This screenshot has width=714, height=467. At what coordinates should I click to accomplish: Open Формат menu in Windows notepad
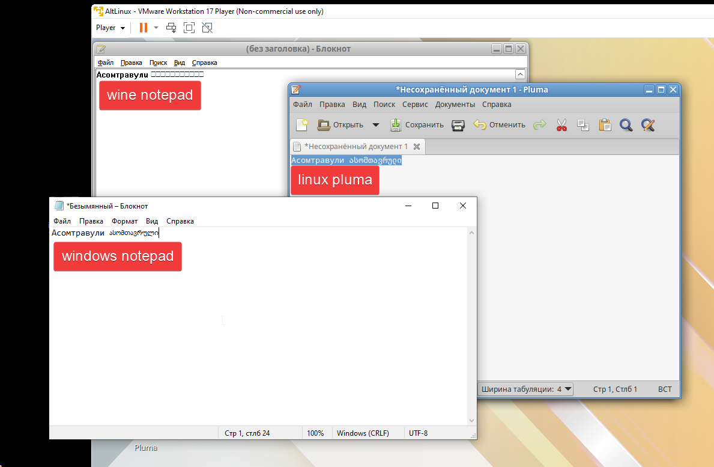point(125,221)
